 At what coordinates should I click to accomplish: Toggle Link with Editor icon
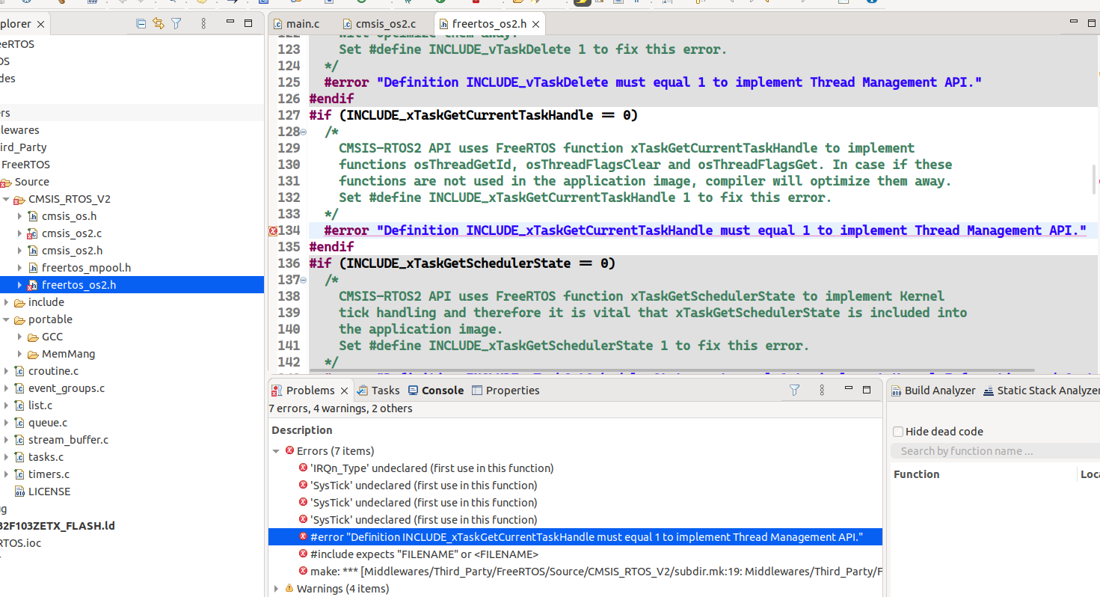point(159,24)
